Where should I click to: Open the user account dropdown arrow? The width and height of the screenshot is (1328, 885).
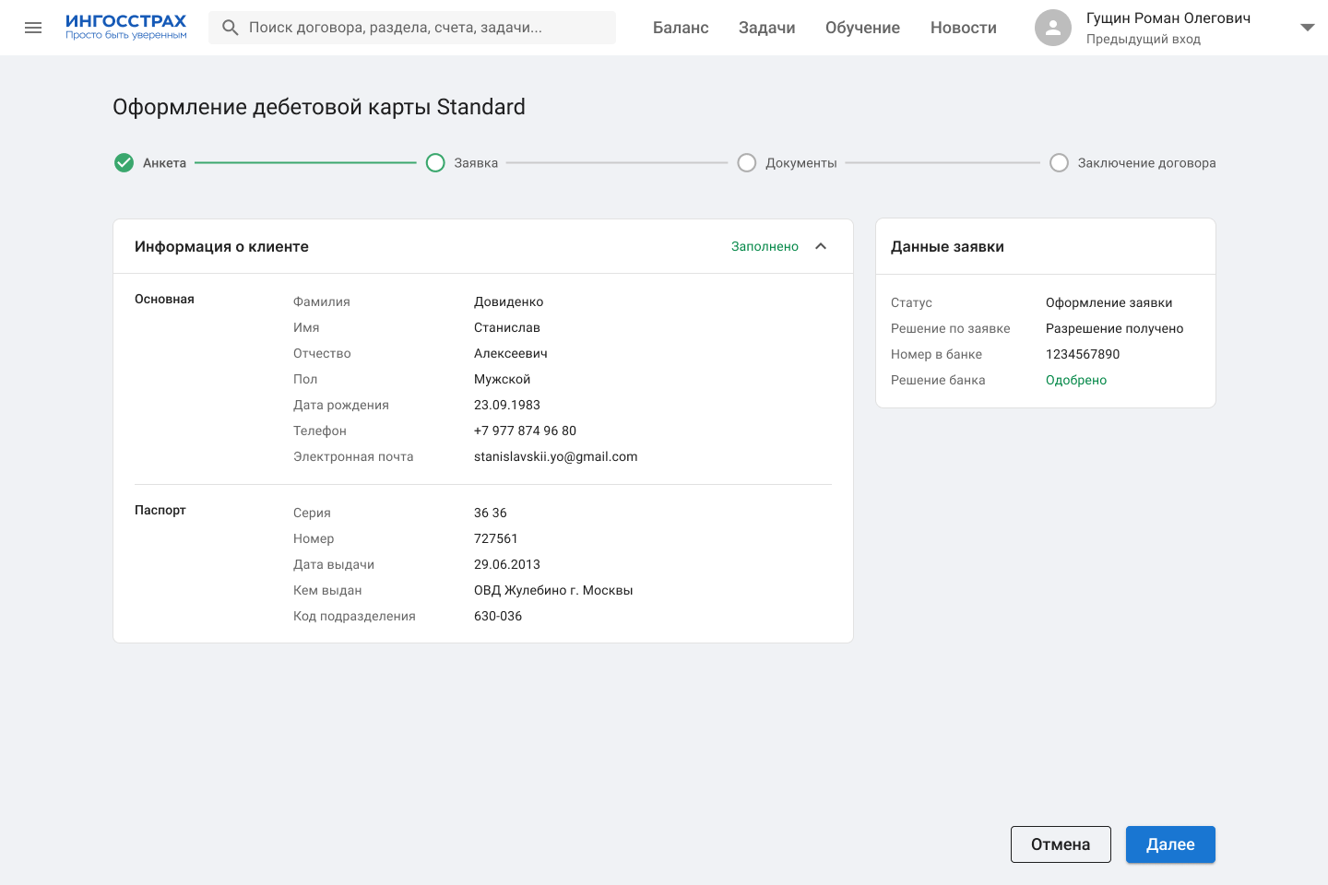1307,28
